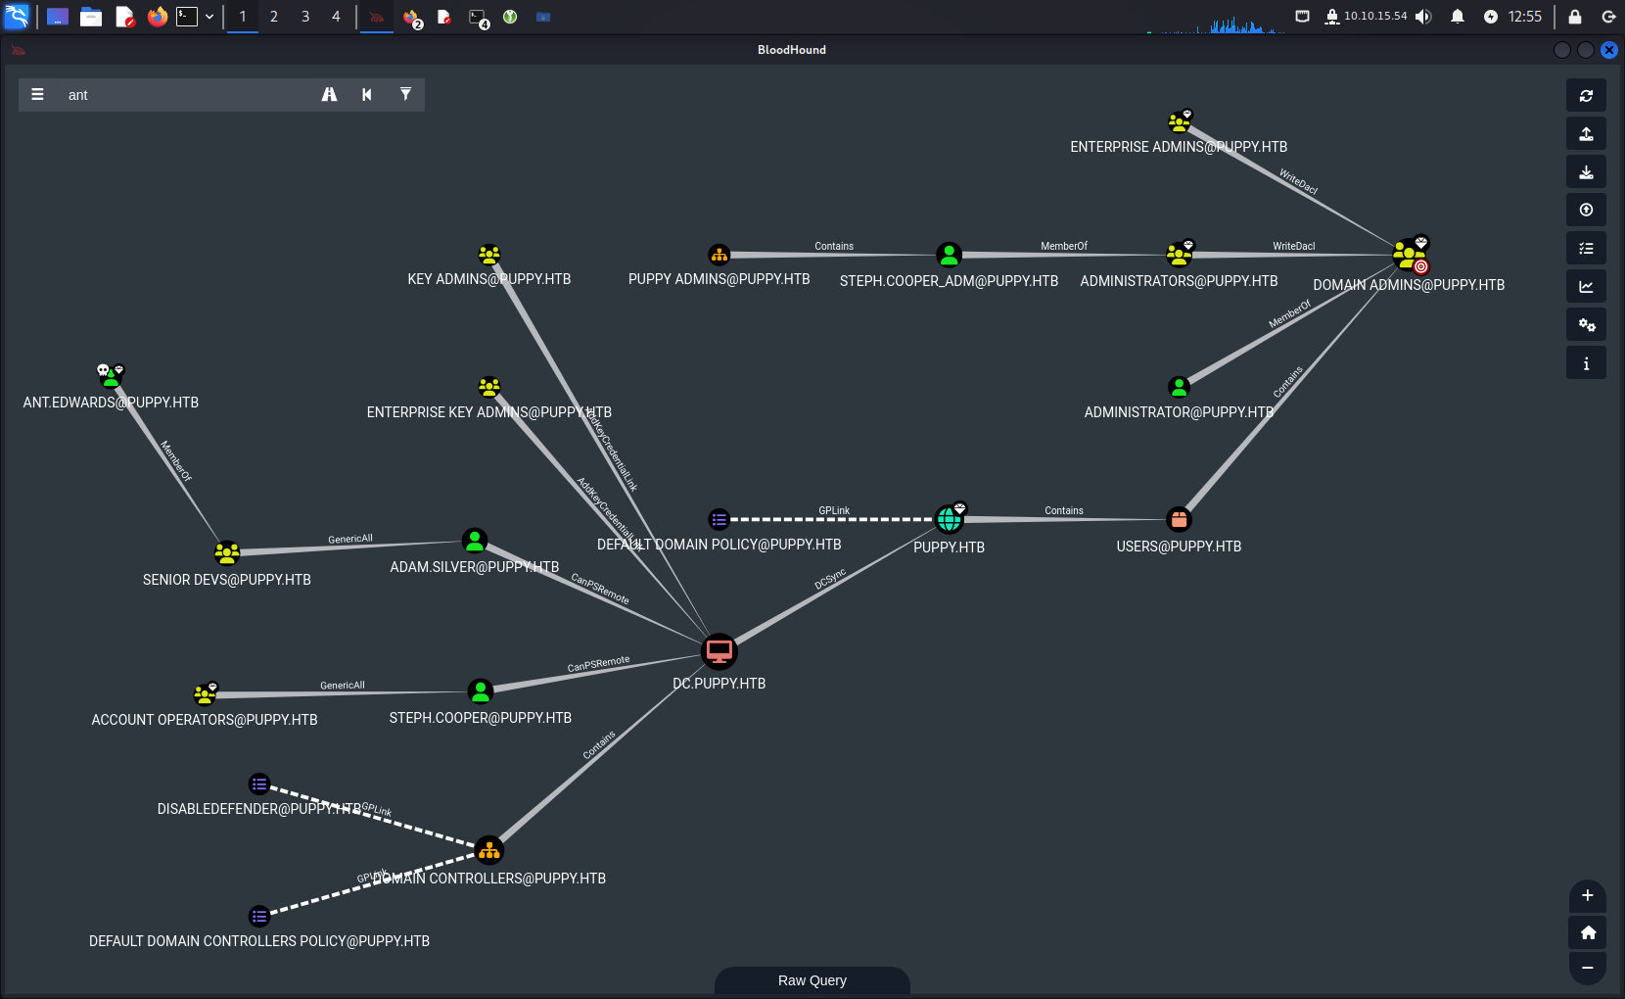Select the ACCOUNT OPERATORS group node

[x=205, y=693]
